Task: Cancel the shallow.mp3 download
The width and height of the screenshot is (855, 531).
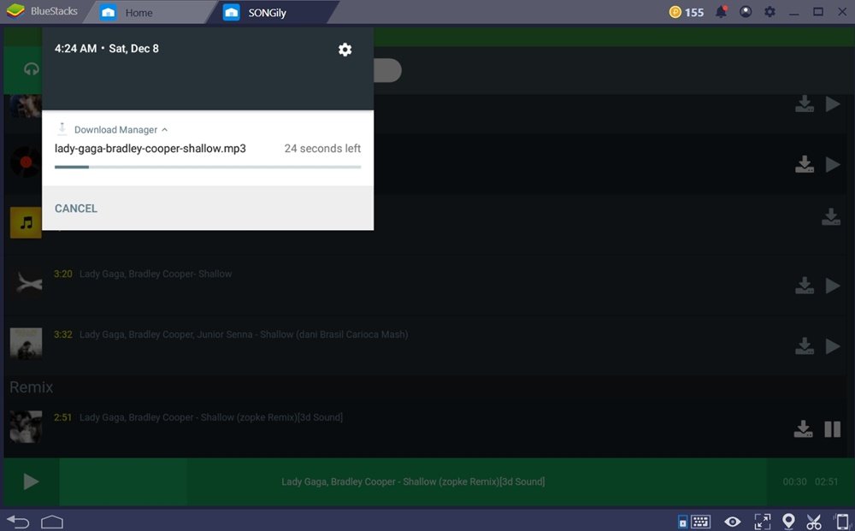Action: tap(76, 209)
